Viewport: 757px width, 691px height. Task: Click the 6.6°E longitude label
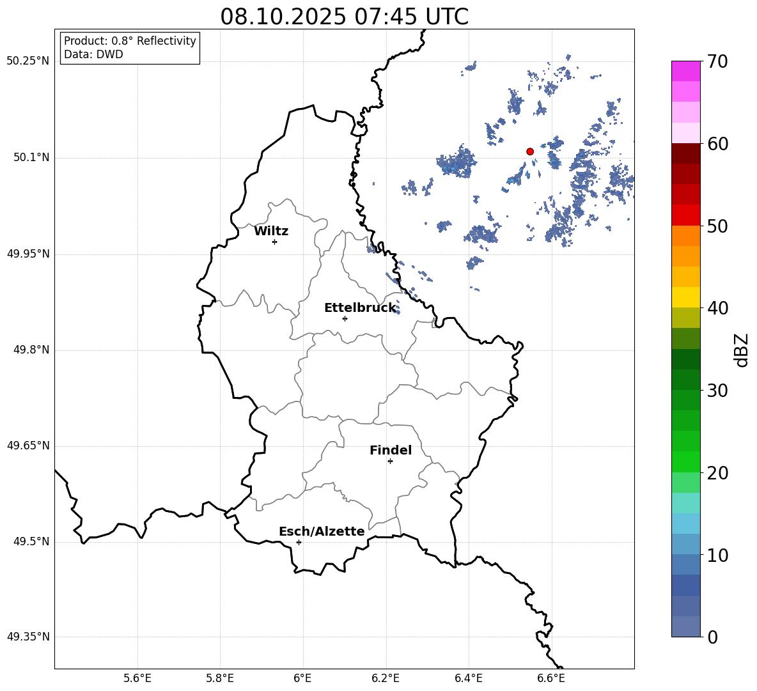(x=551, y=679)
